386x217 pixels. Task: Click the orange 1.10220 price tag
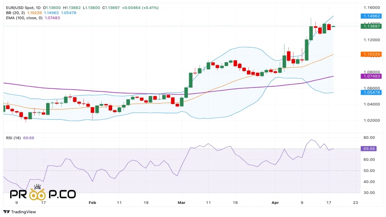pyautogui.click(x=372, y=54)
